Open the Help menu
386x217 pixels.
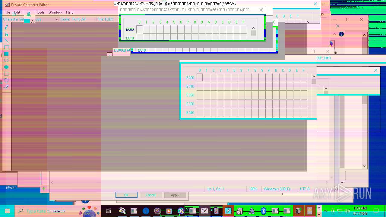70,12
